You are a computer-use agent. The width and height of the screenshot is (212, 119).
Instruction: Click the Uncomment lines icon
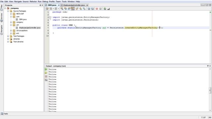tap(108, 9)
